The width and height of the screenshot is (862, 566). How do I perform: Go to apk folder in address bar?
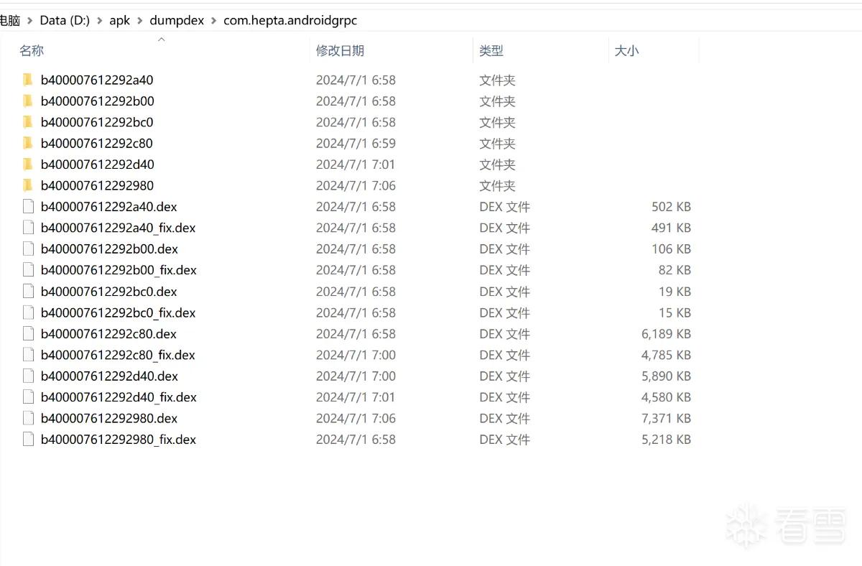click(x=119, y=21)
